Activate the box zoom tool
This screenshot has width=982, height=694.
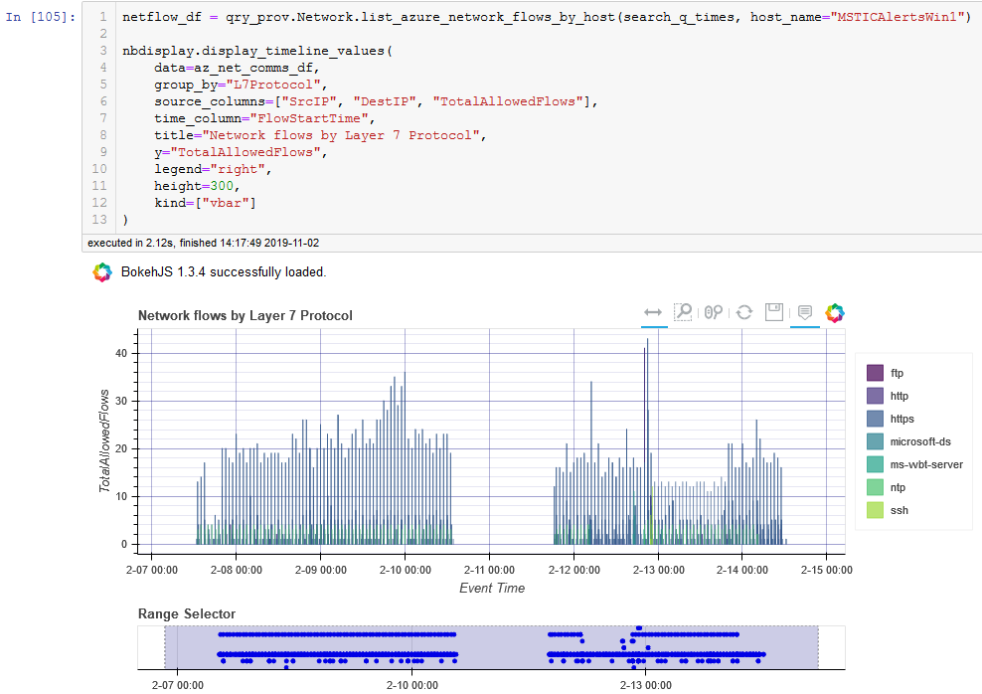[683, 312]
